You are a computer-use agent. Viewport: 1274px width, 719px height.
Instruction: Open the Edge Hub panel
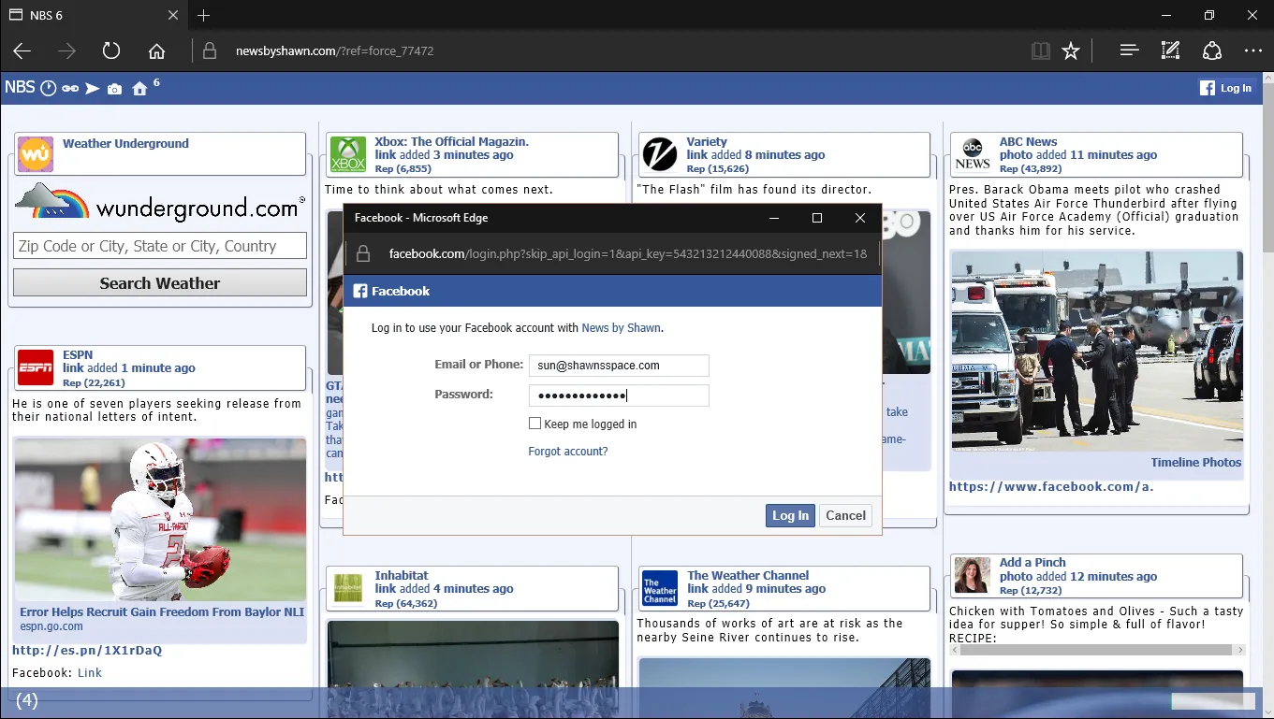coord(1129,50)
